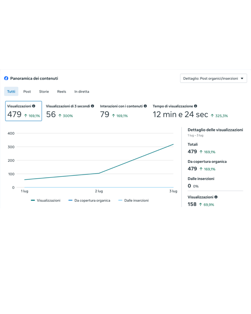This screenshot has height=314, width=251.
Task: Click the Panoramica dei contenuti heading
Action: [34, 78]
